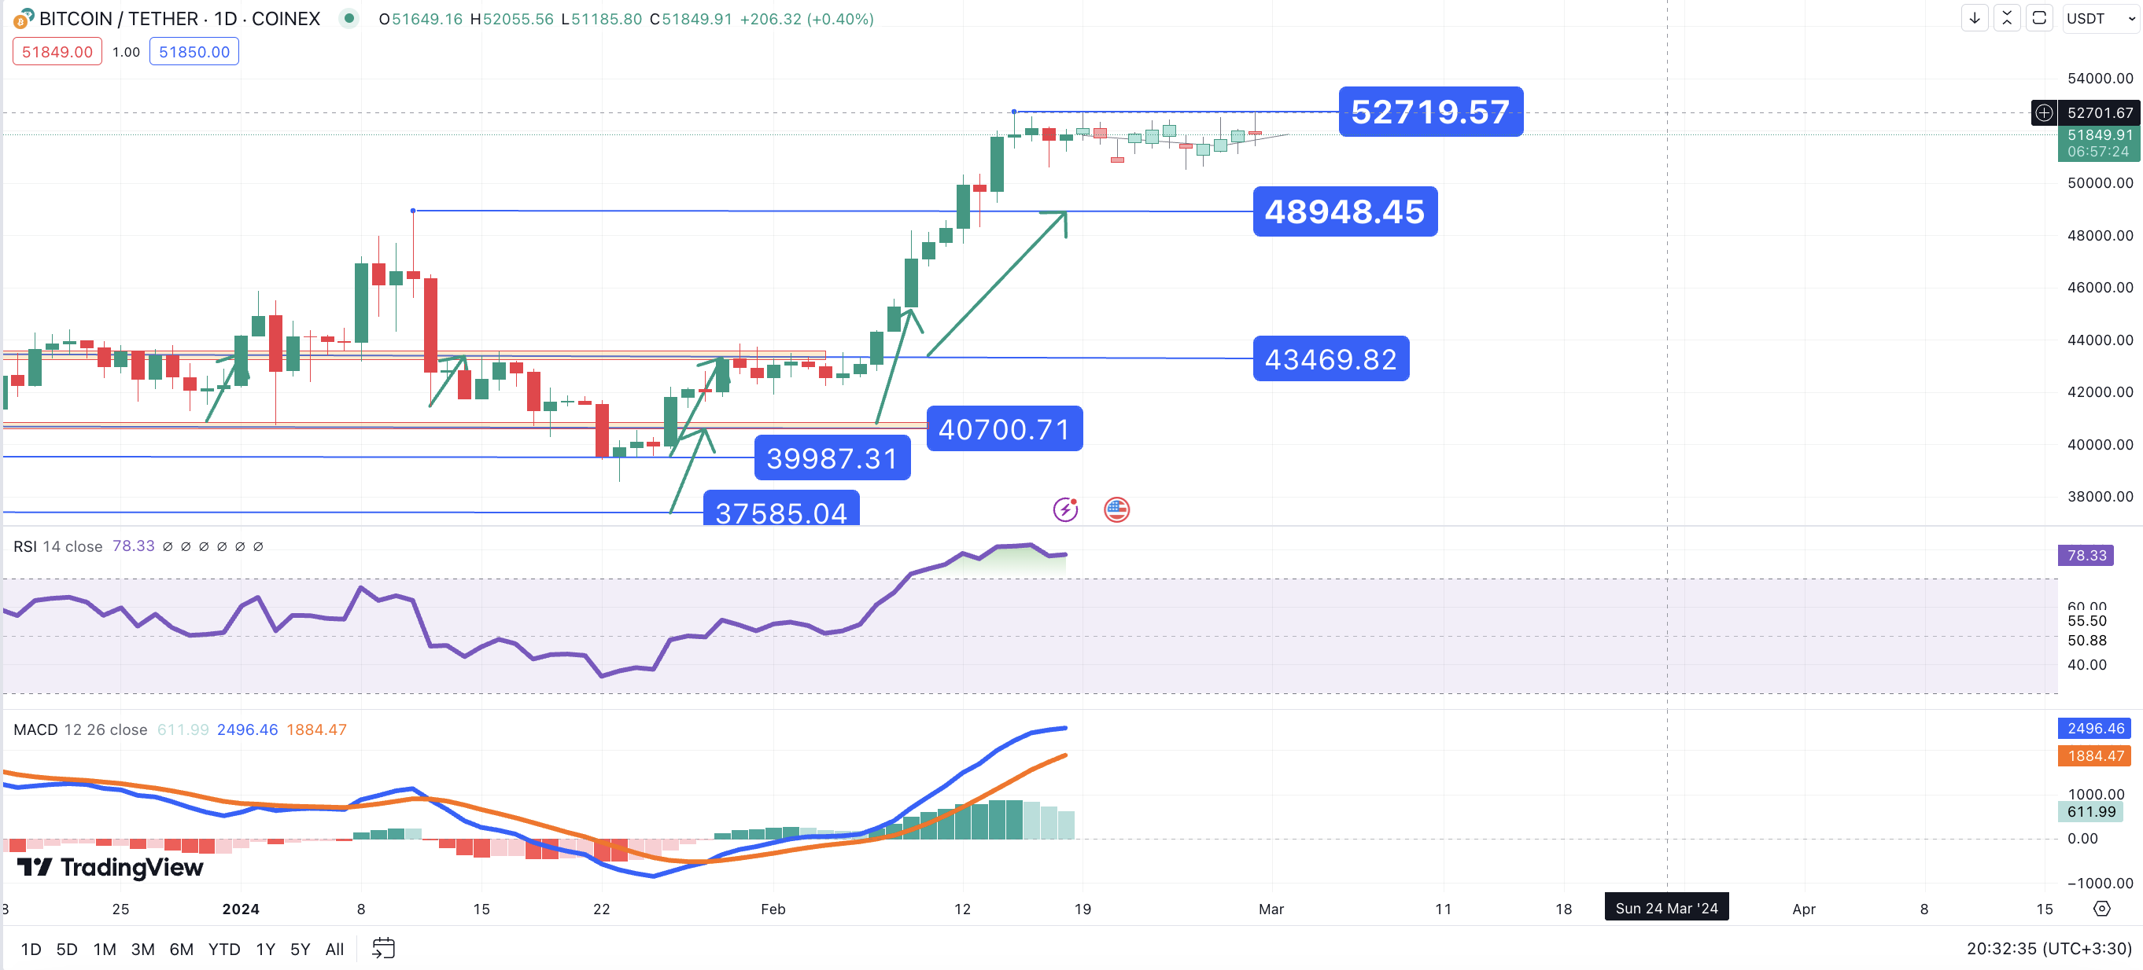Select the YTD time range tab

pos(223,950)
